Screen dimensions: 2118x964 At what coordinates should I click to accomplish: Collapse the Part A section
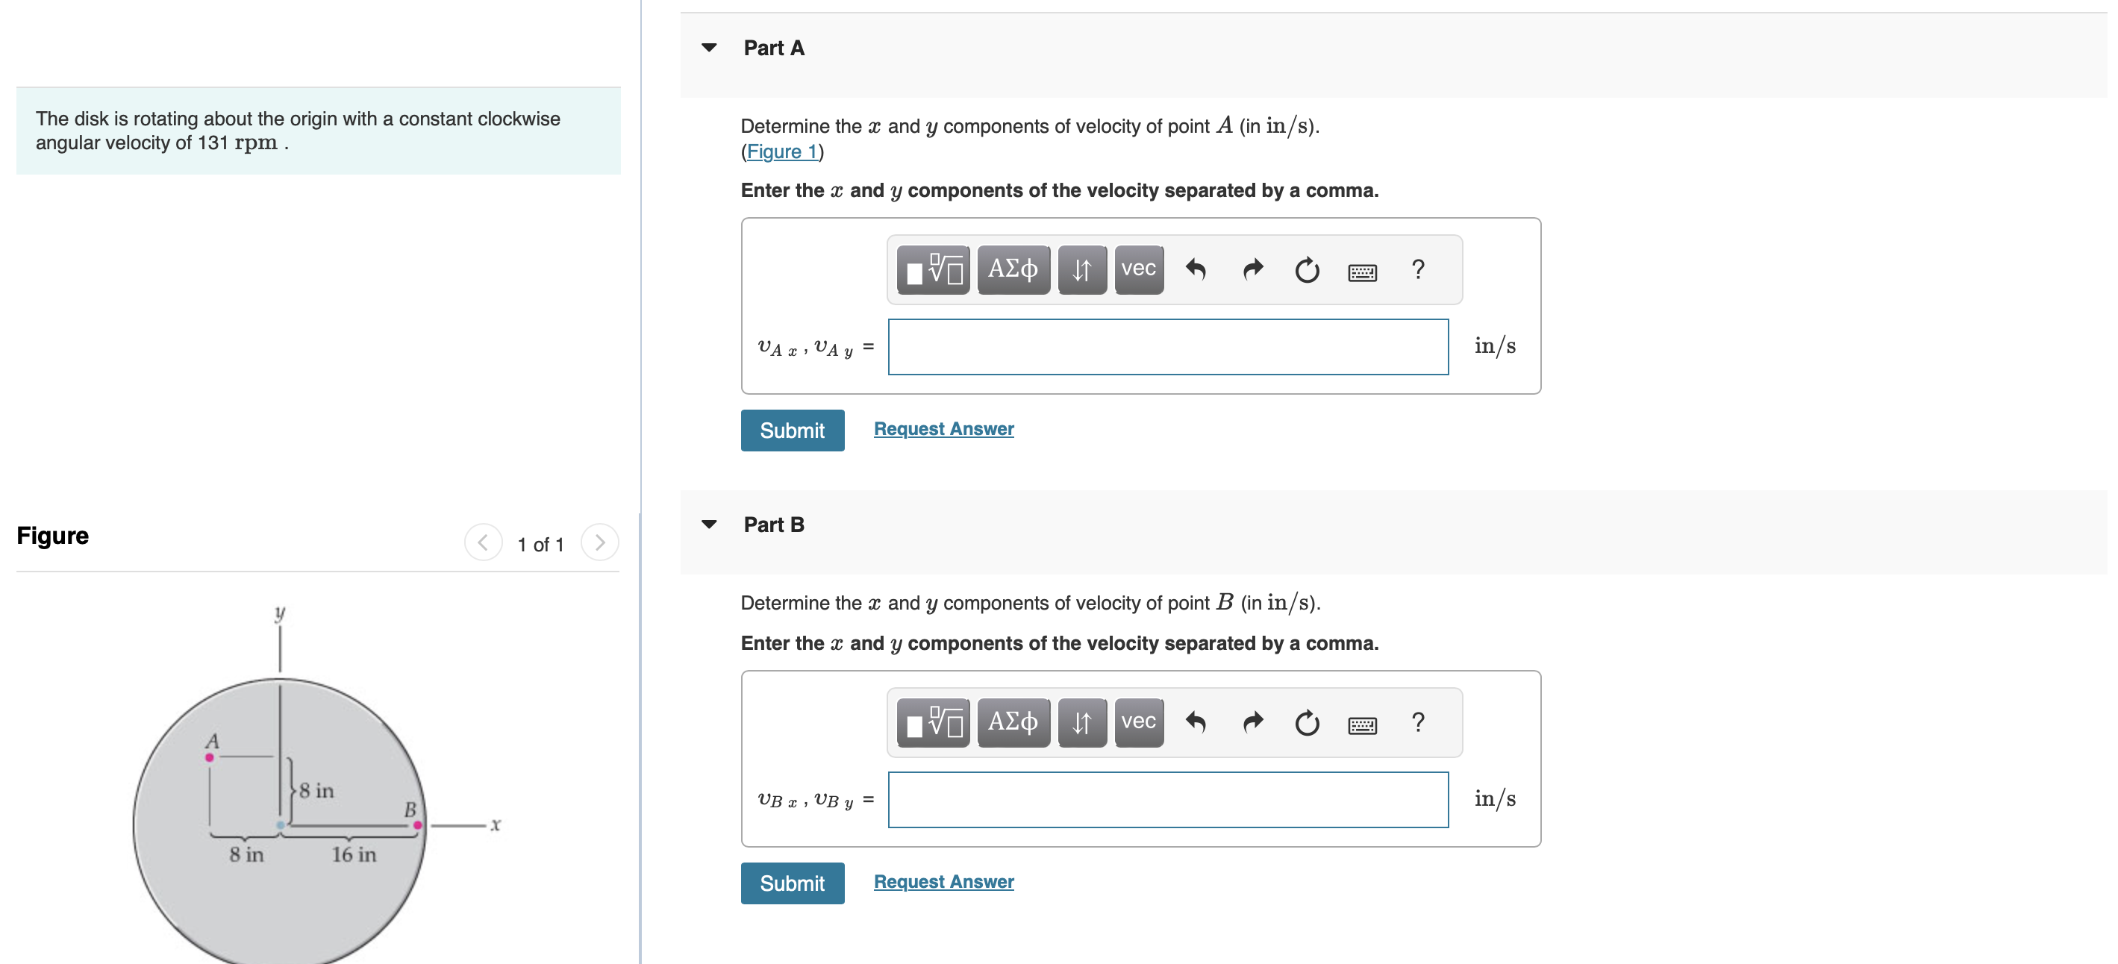(x=709, y=48)
